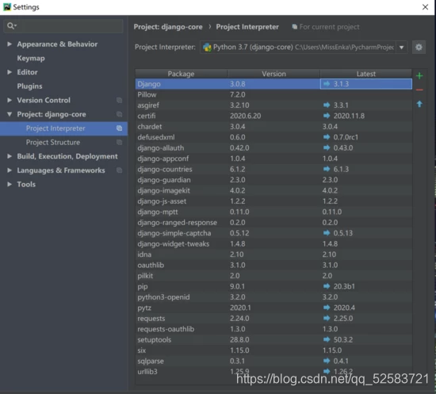Select the django-mptt package row
Image resolution: width=436 pixels, height=394 pixels.
tap(273, 212)
